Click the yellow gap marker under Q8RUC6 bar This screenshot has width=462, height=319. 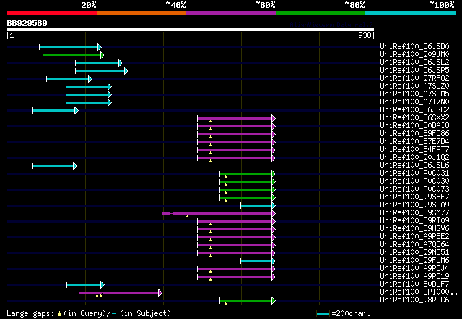coord(226,303)
